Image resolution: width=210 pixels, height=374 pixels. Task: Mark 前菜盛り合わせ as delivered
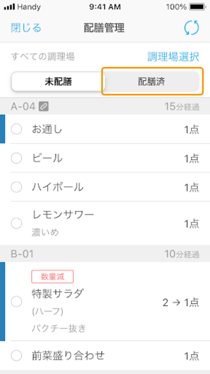tap(16, 356)
